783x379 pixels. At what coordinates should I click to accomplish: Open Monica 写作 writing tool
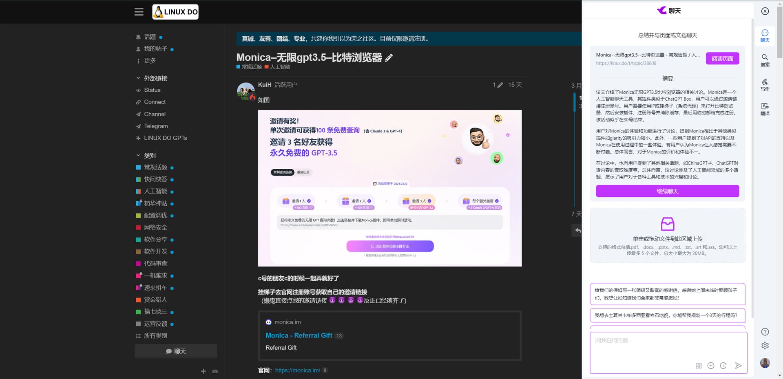[765, 84]
